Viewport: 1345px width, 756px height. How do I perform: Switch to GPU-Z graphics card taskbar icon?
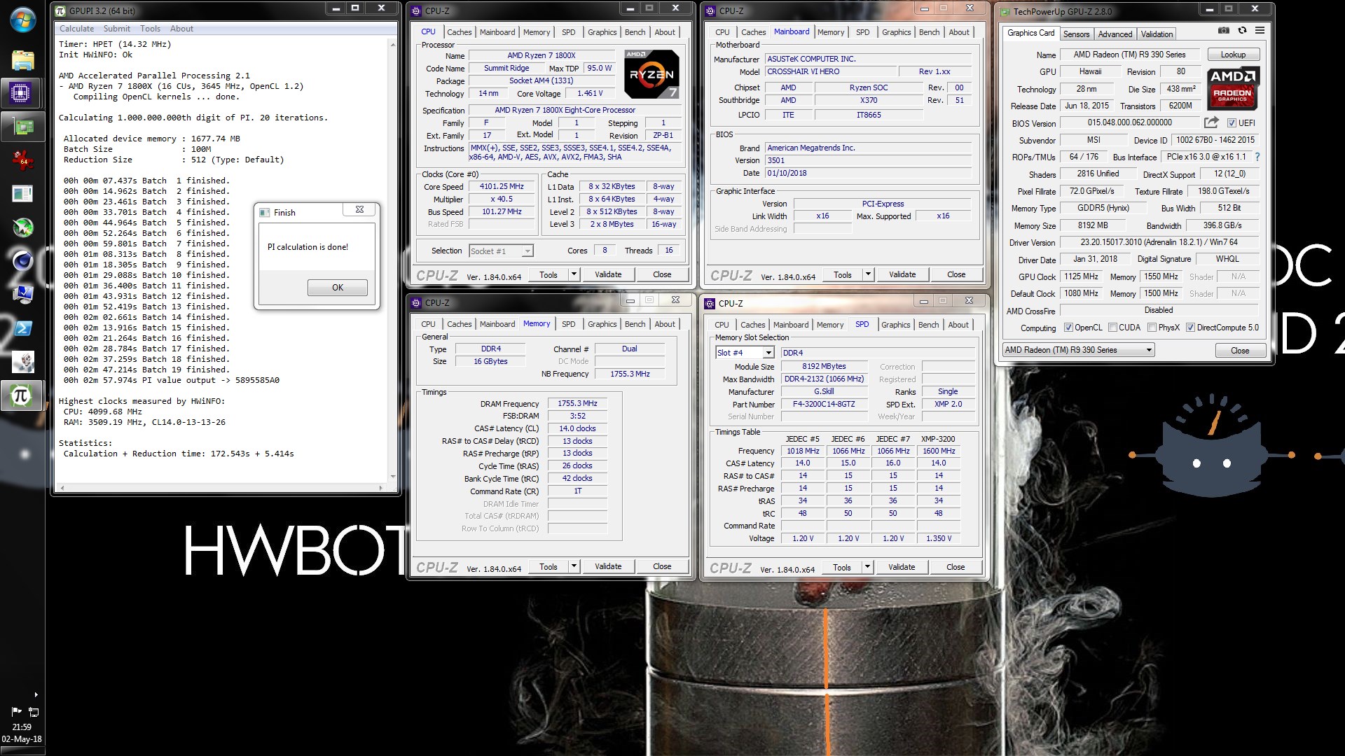(x=22, y=127)
